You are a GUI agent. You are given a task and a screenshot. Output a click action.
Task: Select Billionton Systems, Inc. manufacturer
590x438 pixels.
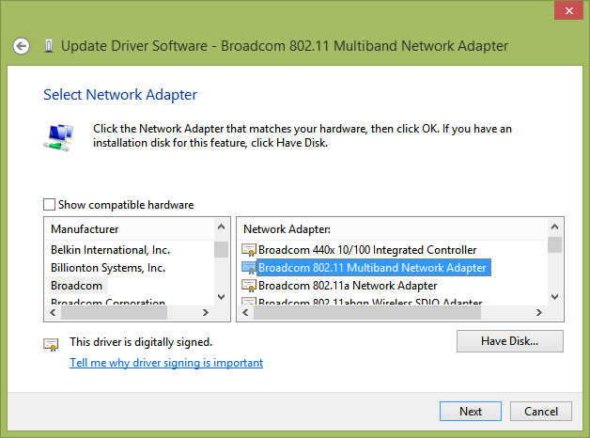108,268
